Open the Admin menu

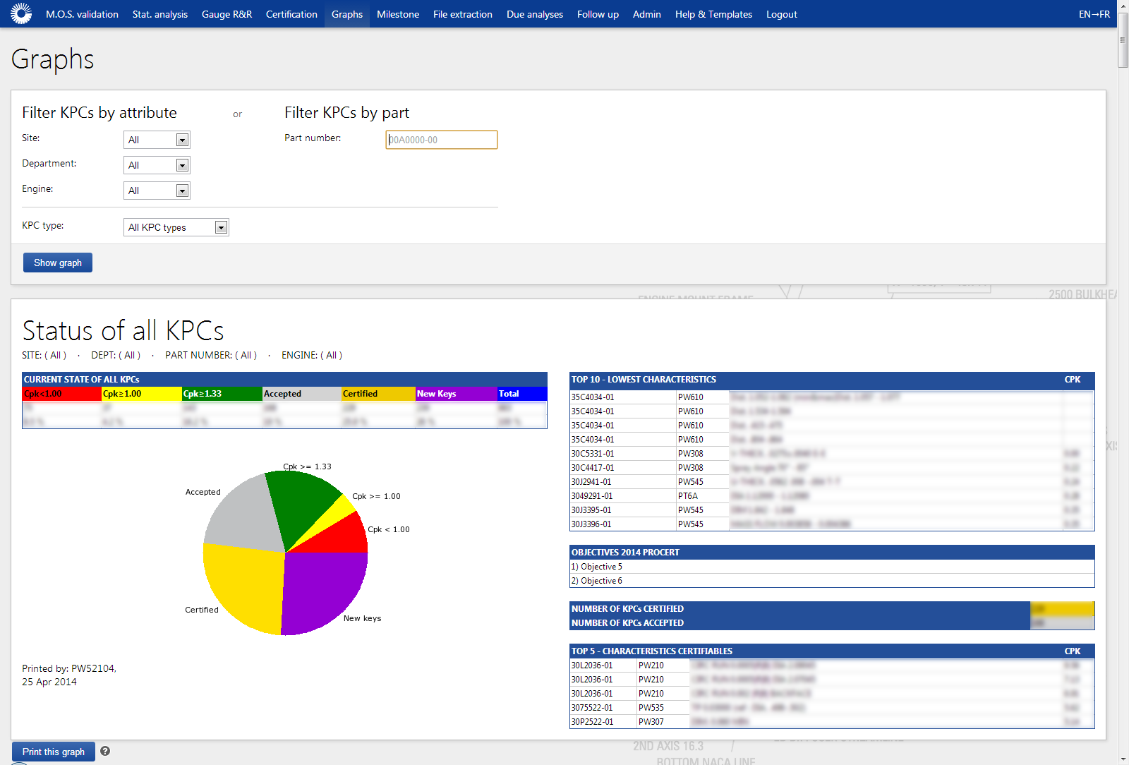click(647, 14)
